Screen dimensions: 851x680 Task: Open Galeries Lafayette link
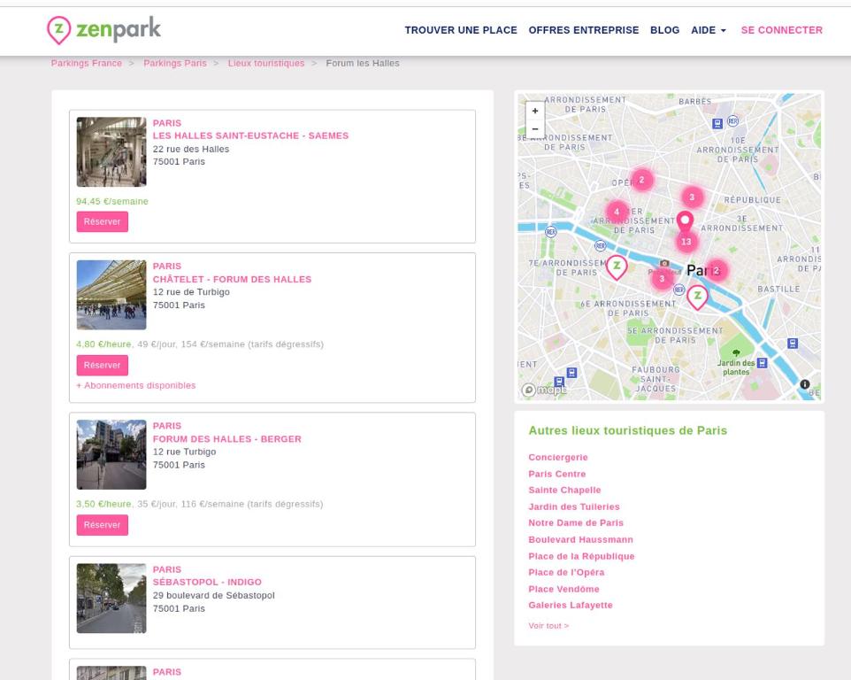point(571,605)
